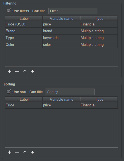The width and height of the screenshot is (124, 161).
Task: Select the Brand filter row
Action: 61,31
